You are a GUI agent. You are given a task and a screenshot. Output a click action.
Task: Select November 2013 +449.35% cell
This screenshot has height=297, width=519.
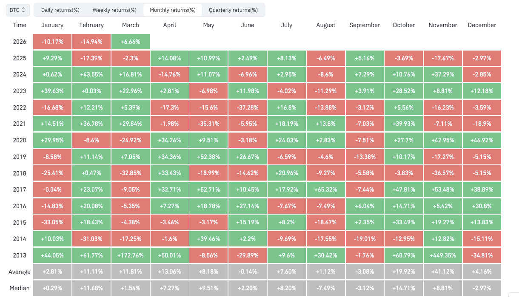tap(443, 255)
